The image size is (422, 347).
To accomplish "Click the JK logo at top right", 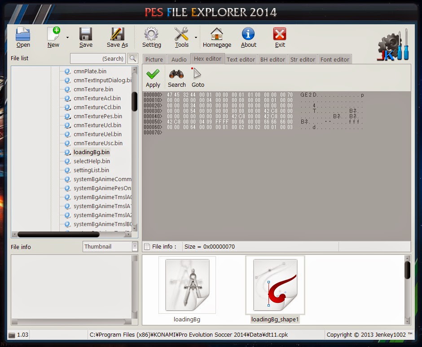I will (393, 45).
